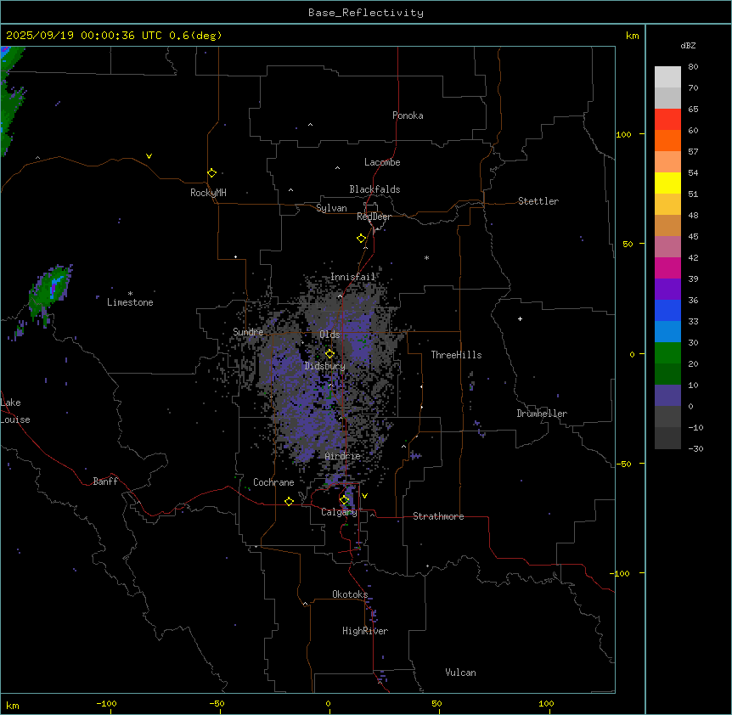Screen dimensions: 732x715
Task: Click the yellow diamond marker at Olds
Action: click(330, 353)
